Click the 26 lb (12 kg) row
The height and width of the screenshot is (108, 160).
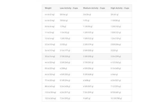click(87, 50)
